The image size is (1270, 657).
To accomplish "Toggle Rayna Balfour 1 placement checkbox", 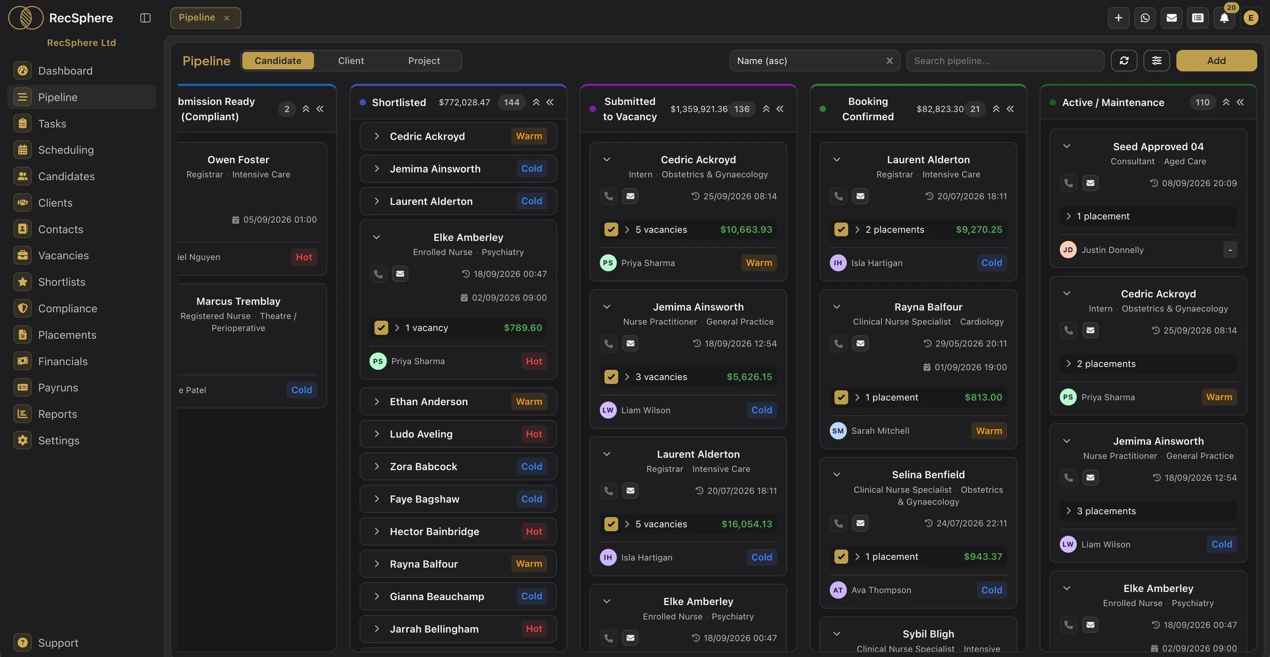I will 841,397.
